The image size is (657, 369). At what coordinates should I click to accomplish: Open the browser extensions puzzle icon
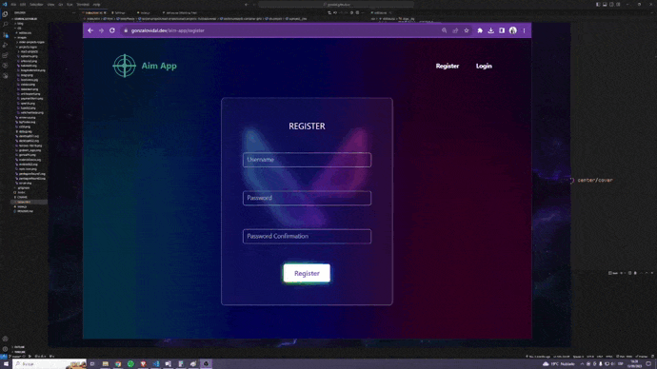(x=480, y=30)
